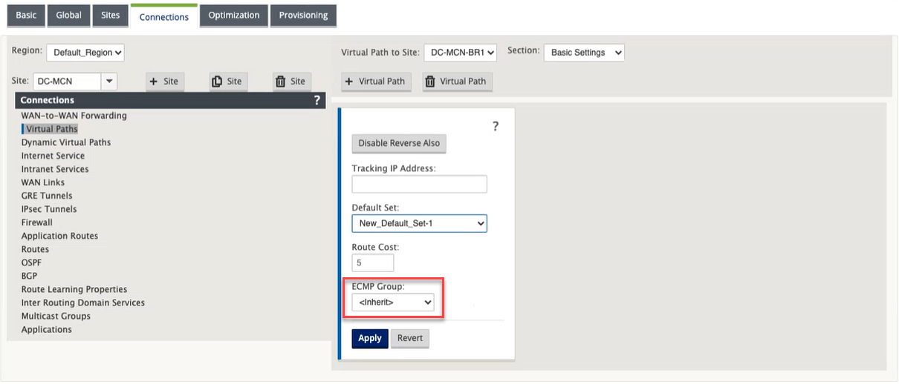The image size is (899, 384).
Task: Clone the Site using copy button
Action: pos(227,82)
